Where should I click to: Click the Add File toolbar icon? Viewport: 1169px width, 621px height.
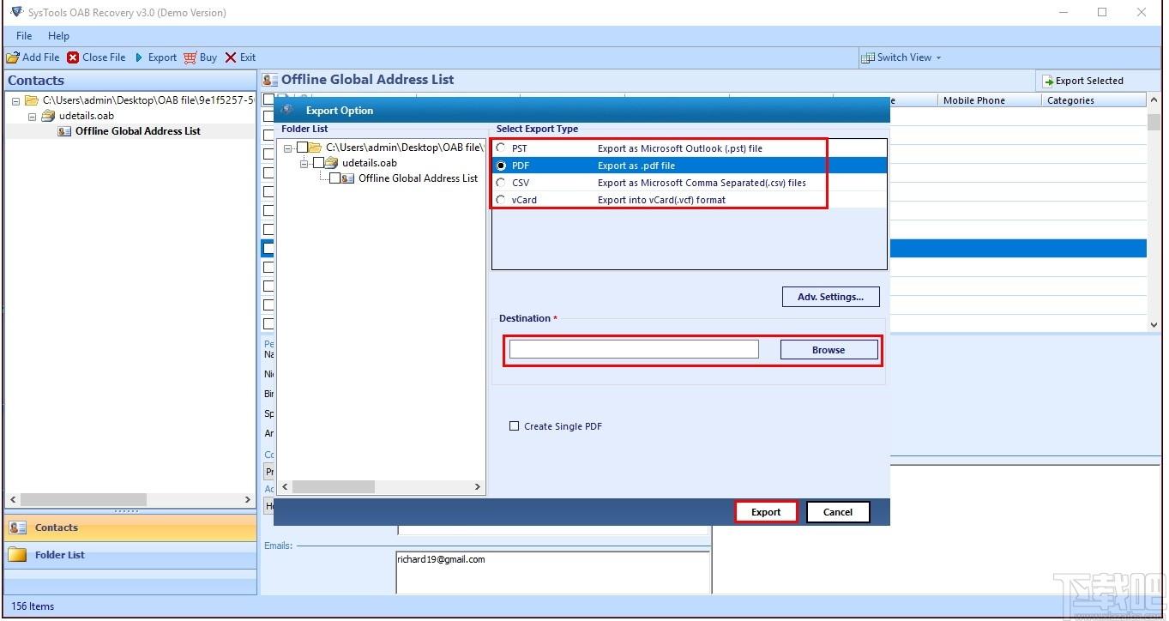click(x=13, y=57)
